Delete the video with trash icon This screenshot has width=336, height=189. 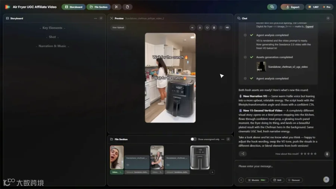(214, 27)
